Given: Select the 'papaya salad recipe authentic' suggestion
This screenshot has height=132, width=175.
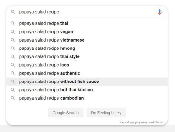Looking at the screenshot, I should point(87,73).
